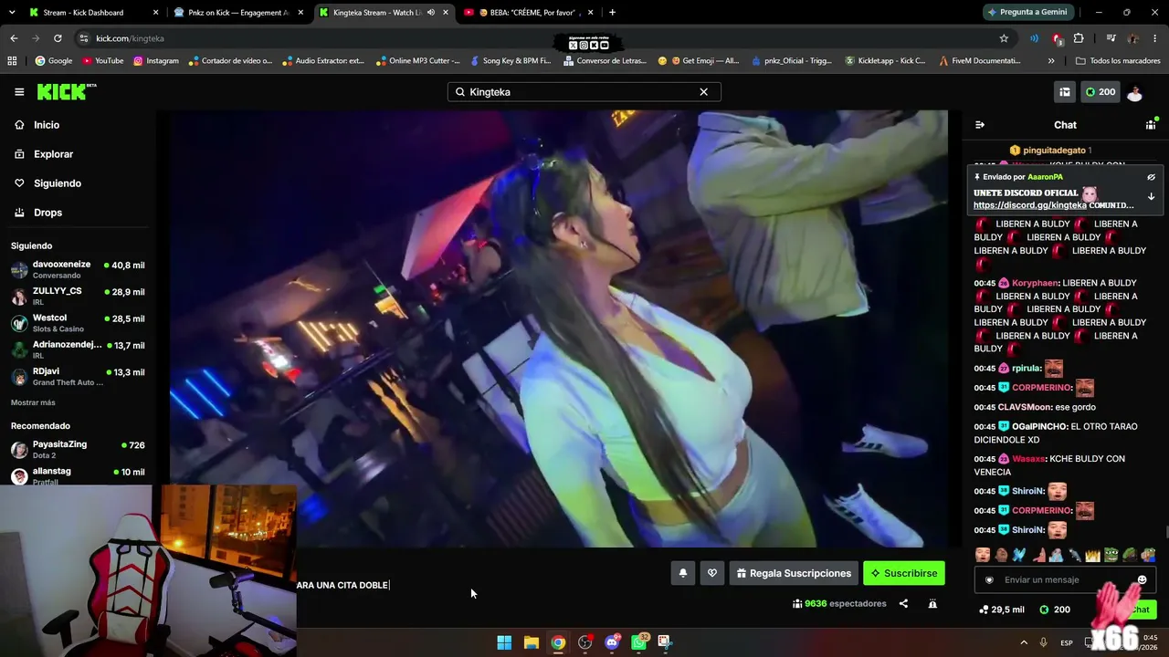
Task: Open ZULLYY_CS channel in sidebar
Action: click(78, 296)
